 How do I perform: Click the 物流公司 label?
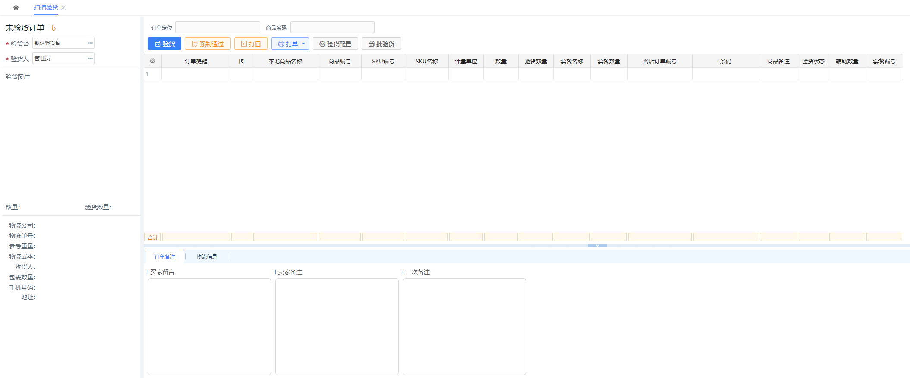point(22,225)
